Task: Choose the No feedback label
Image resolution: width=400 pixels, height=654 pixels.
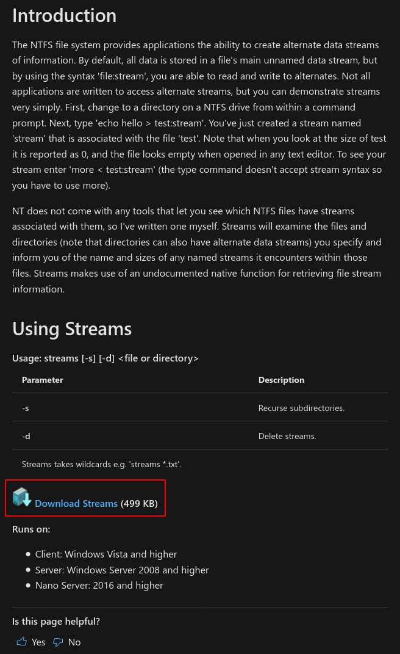Action: [74, 642]
